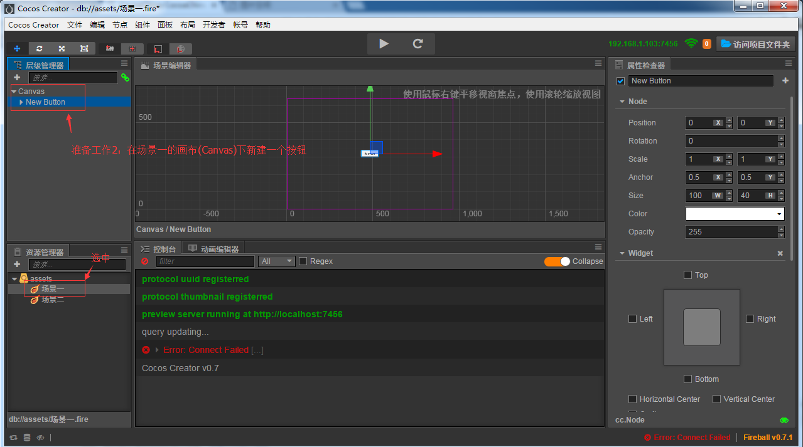Select the 控制台 console tab
803x447 pixels.
158,248
